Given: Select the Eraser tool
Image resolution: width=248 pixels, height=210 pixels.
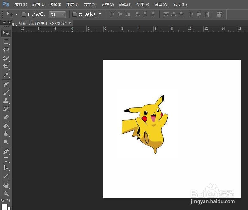Looking at the screenshot, I should [6, 117].
